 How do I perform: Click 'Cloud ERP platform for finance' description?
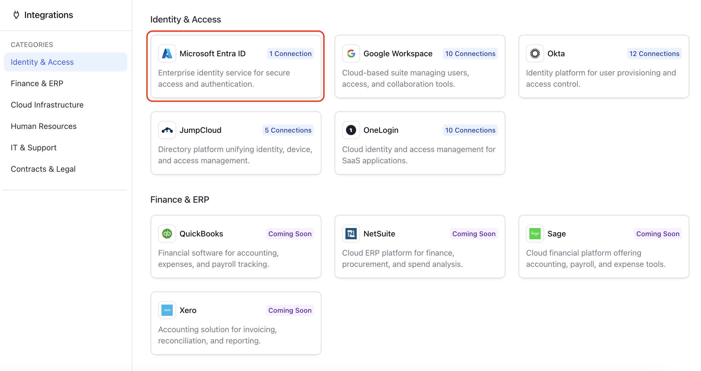coord(403,258)
